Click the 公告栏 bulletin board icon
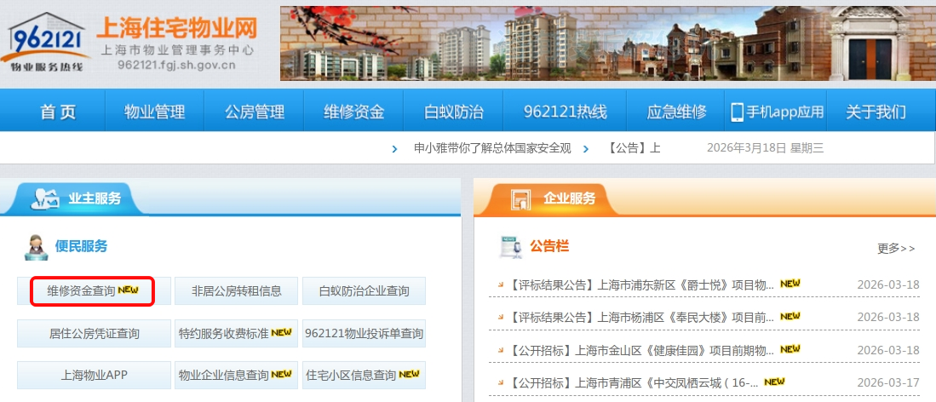Viewport: 936px width, 402px height. click(x=511, y=247)
